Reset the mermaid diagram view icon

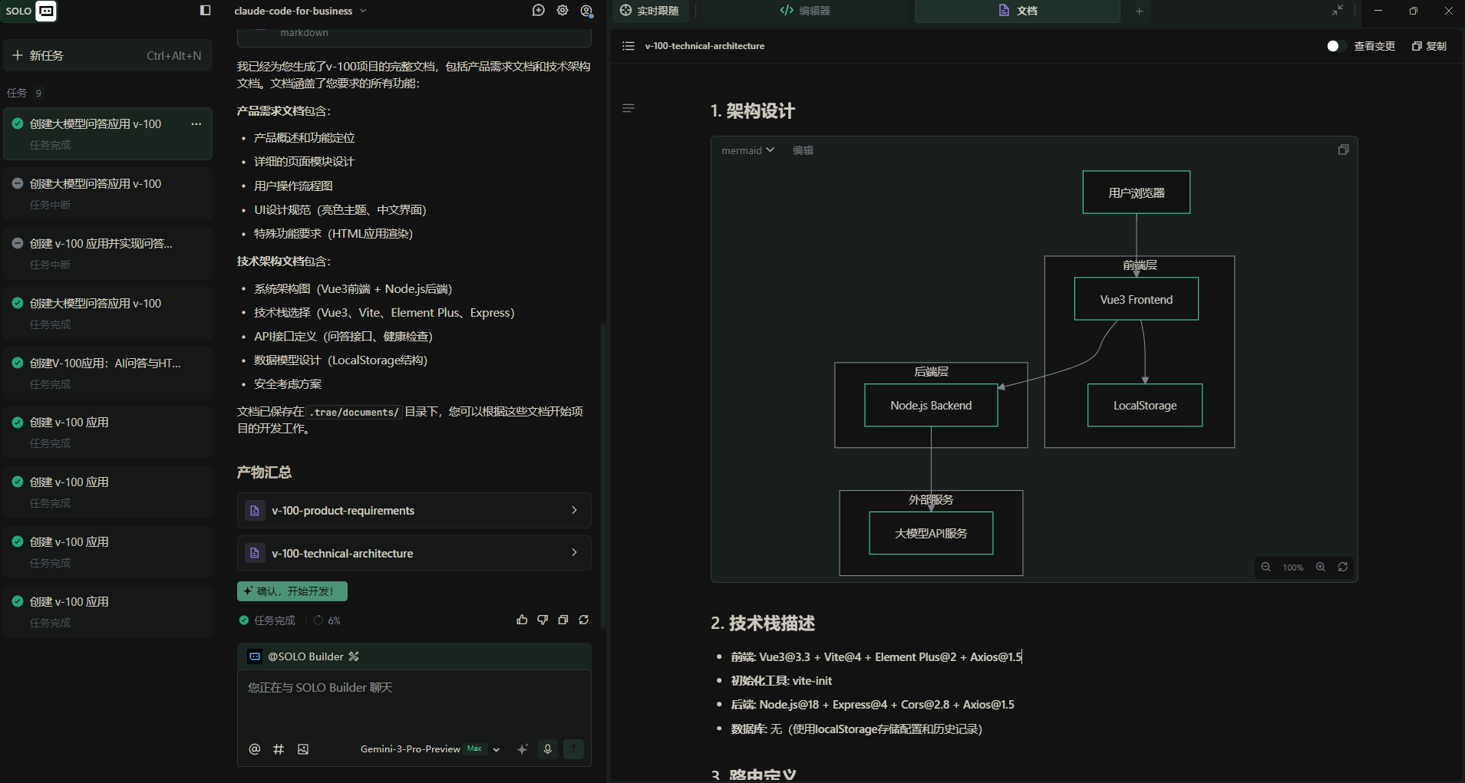pos(1343,568)
